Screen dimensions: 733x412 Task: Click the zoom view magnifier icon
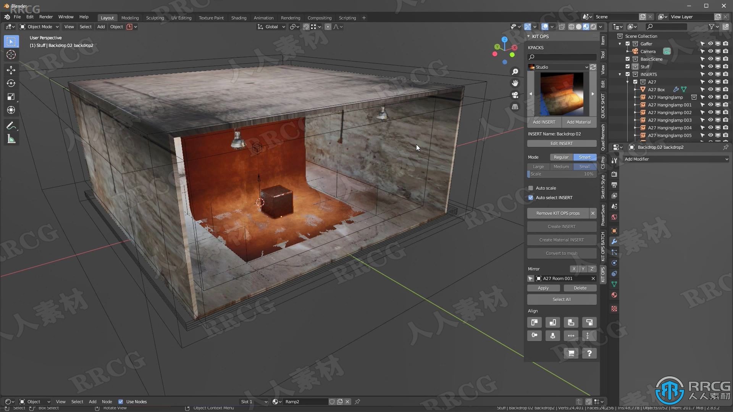(x=515, y=72)
